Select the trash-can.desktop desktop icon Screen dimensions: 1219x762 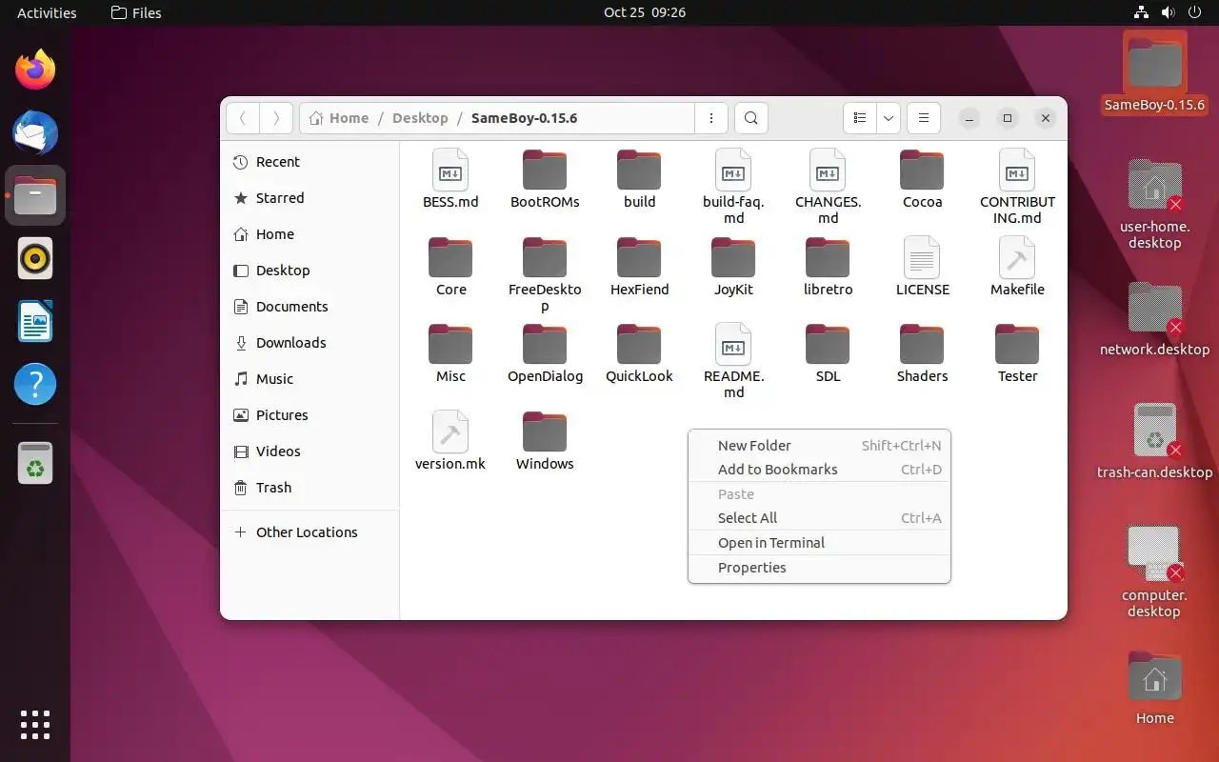click(x=1154, y=442)
